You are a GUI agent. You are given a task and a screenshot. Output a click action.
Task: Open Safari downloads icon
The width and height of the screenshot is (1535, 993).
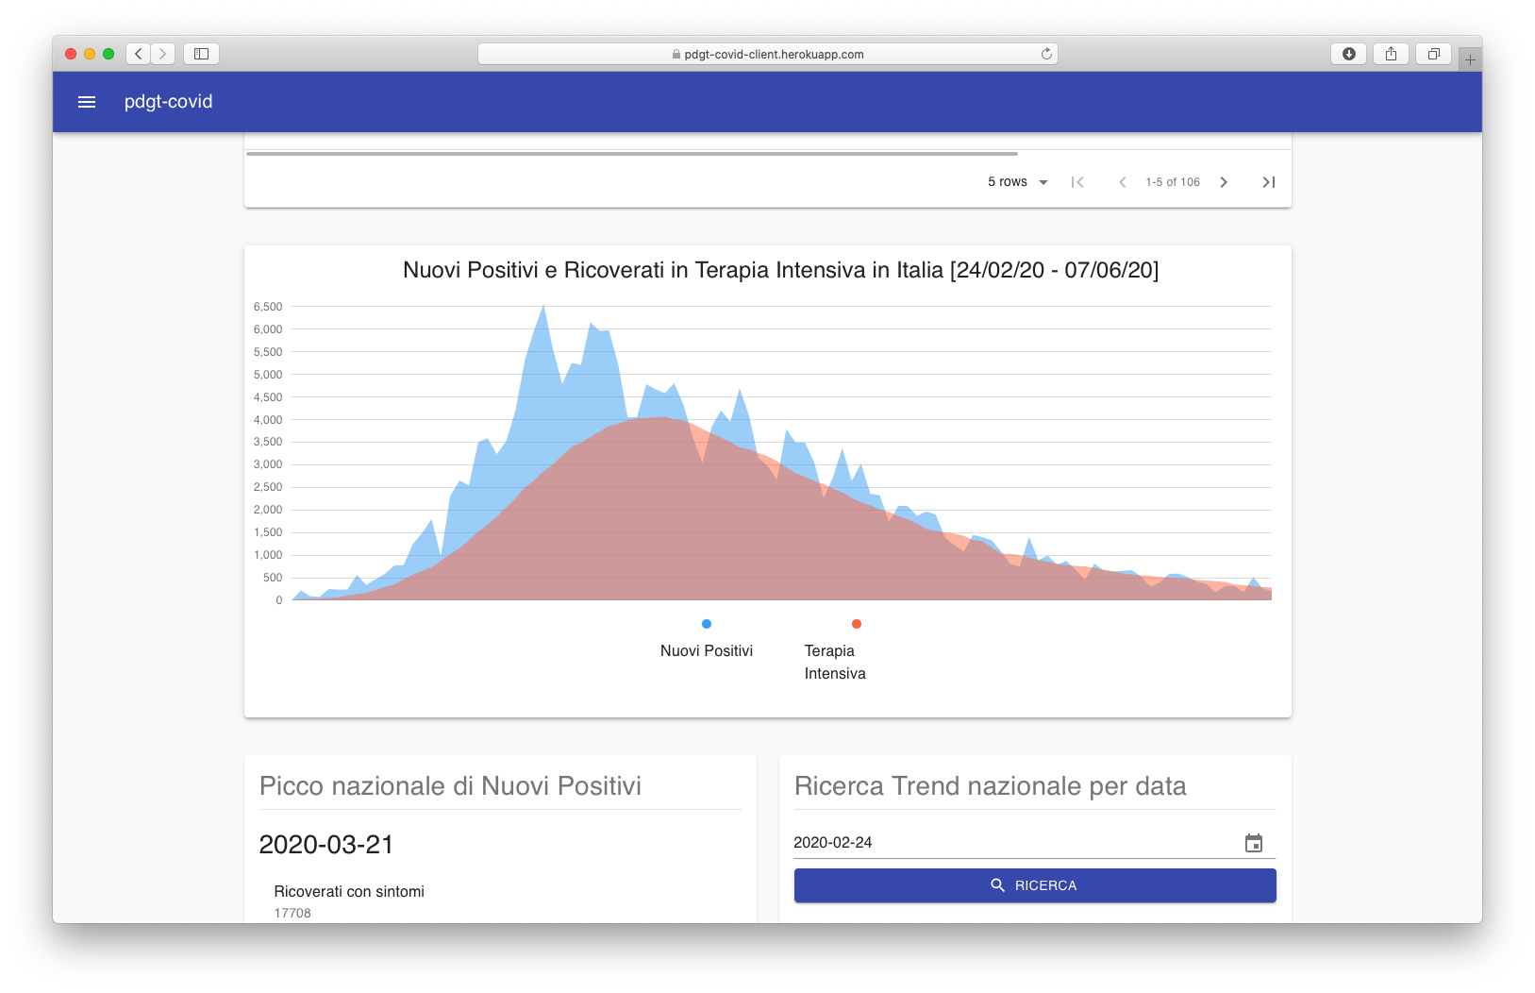tap(1348, 54)
